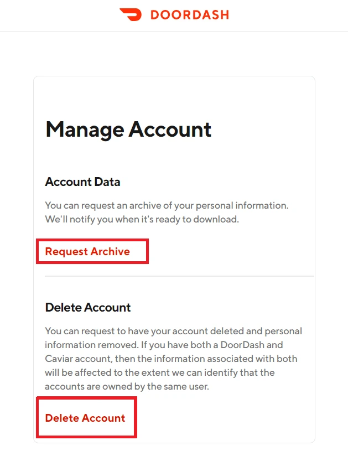Click text "We'll notify you when it's ready"
This screenshot has width=348, height=461.
(142, 219)
